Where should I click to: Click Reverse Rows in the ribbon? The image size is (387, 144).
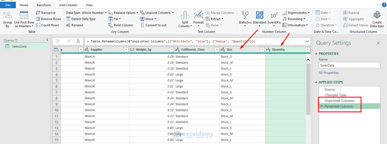48,19
